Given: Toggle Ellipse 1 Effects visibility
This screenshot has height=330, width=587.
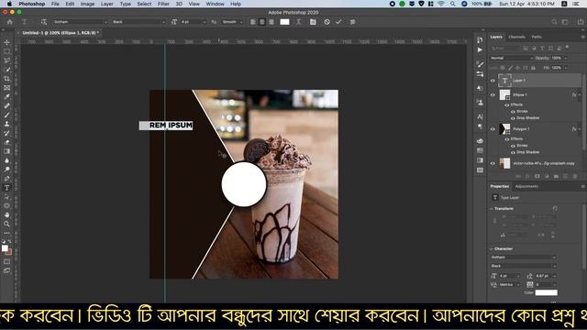Looking at the screenshot, I should tap(507, 104).
